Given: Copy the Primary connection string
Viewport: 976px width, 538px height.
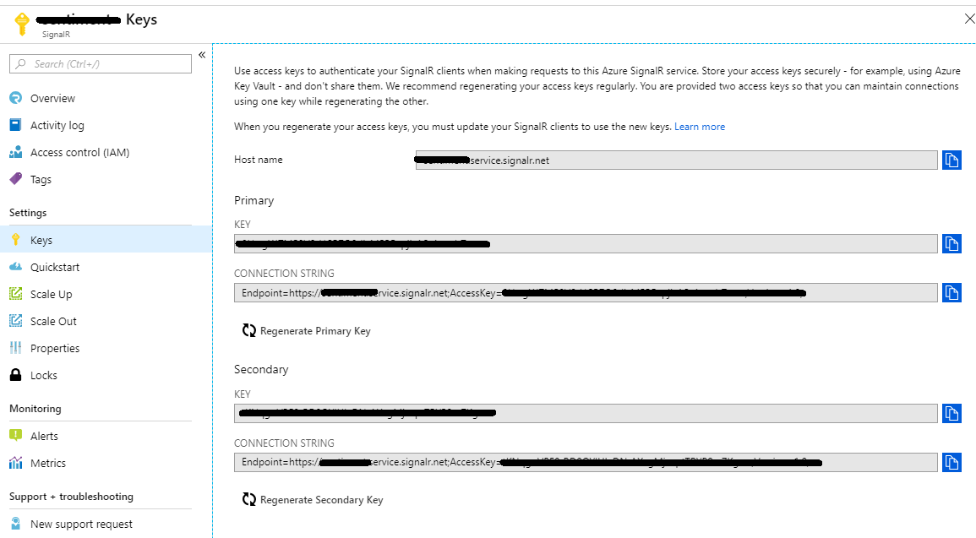Looking at the screenshot, I should 951,293.
